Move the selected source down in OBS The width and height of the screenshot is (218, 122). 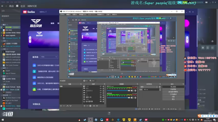[x=97, y=106]
